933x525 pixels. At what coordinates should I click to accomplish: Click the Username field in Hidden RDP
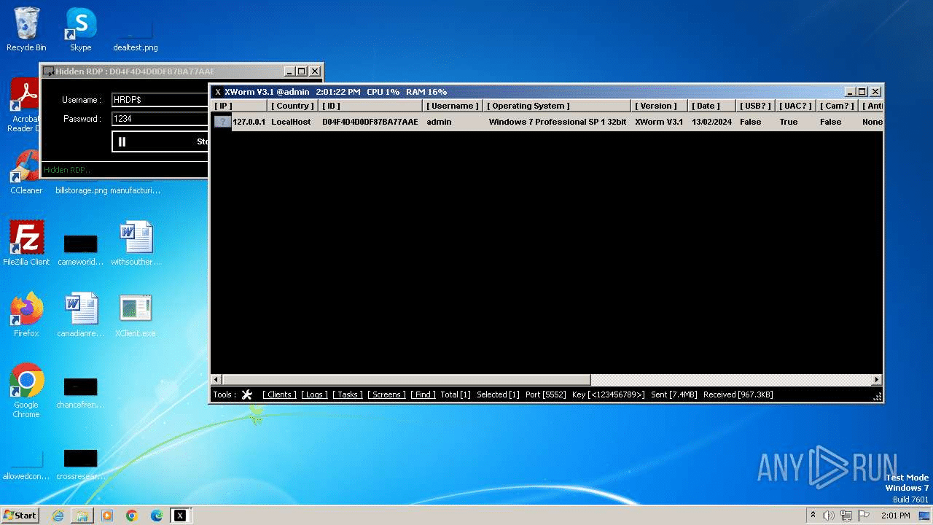click(x=160, y=100)
